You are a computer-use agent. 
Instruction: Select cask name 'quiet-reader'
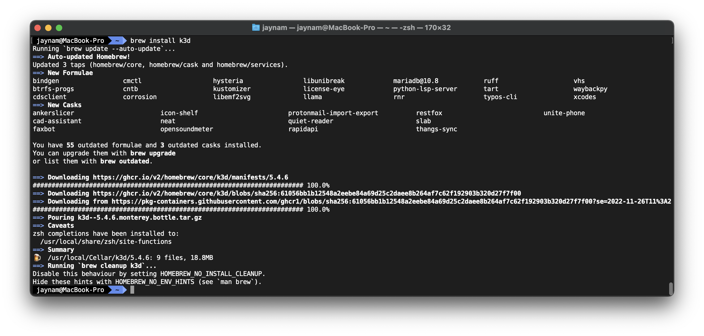311,121
